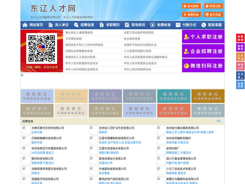Open 辽源市银鹰制药有限责任公司 link
This screenshot has height=184, width=245.
117,138
